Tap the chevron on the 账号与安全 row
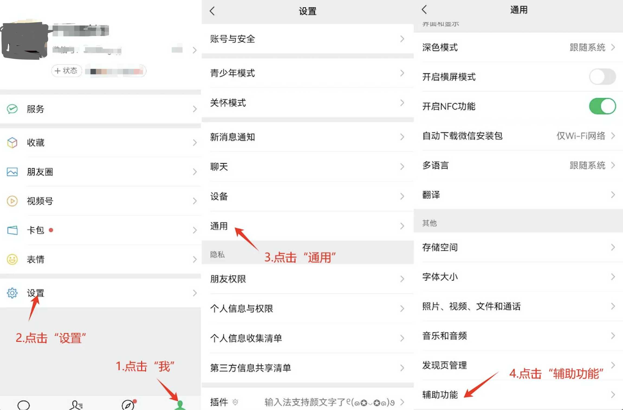Image resolution: width=623 pixels, height=410 pixels. click(402, 39)
